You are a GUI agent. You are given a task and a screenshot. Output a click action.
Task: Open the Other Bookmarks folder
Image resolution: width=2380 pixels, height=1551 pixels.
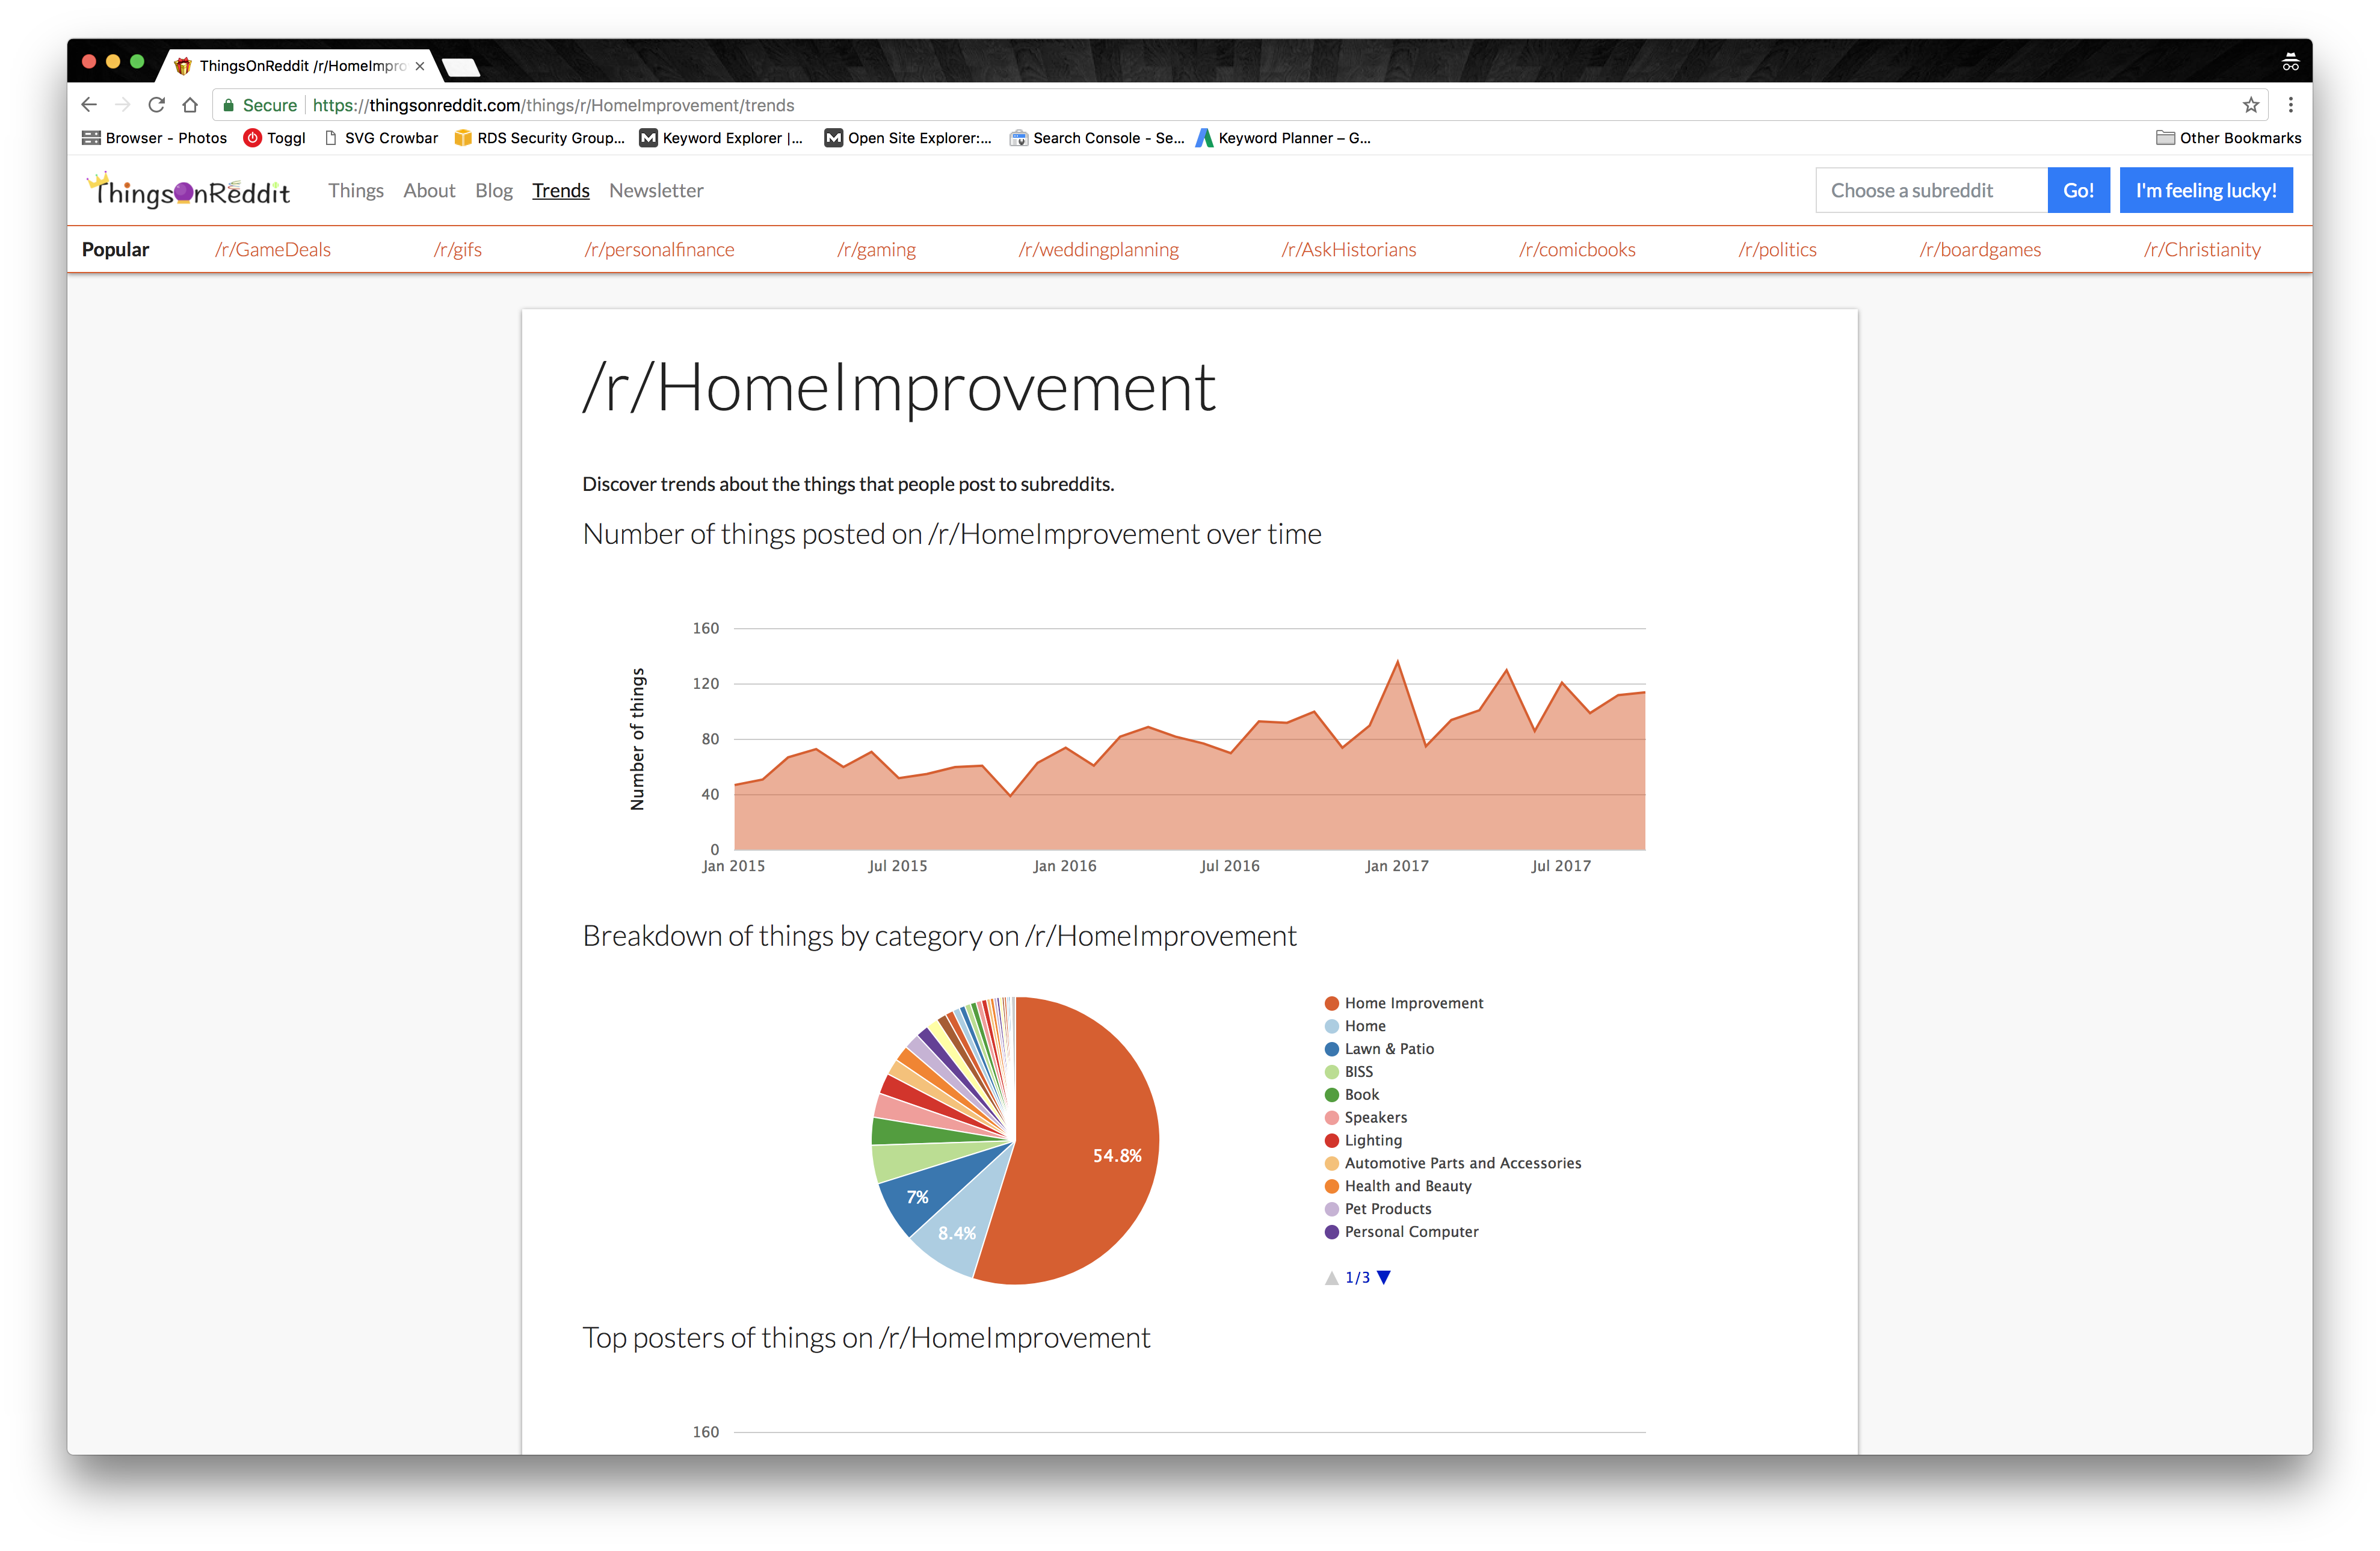[2228, 138]
